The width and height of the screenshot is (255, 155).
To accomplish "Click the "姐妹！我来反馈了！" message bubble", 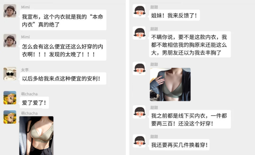I will click(x=174, y=15).
